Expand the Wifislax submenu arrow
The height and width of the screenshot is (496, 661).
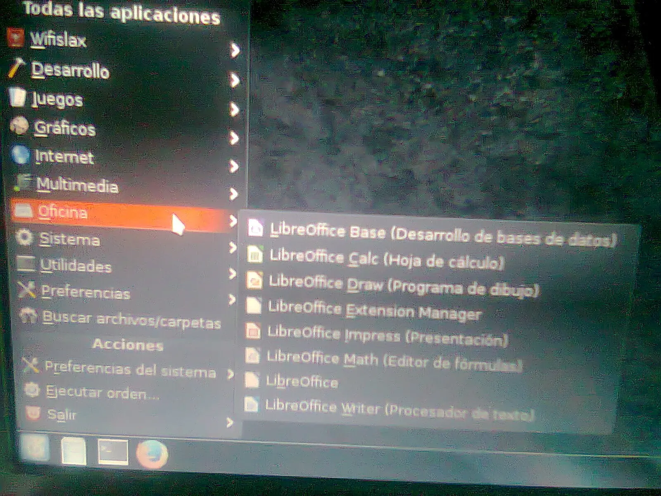coord(235,50)
